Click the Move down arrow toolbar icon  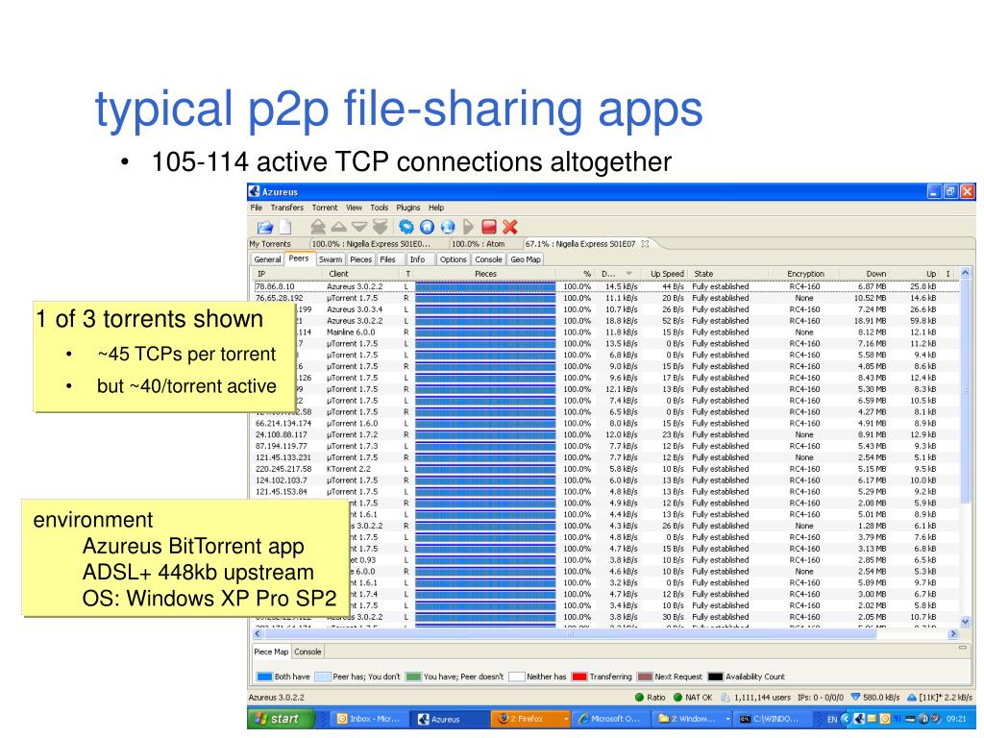click(359, 227)
